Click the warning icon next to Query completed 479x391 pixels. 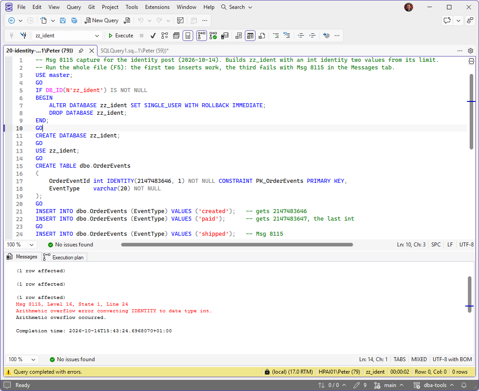click(x=8, y=372)
